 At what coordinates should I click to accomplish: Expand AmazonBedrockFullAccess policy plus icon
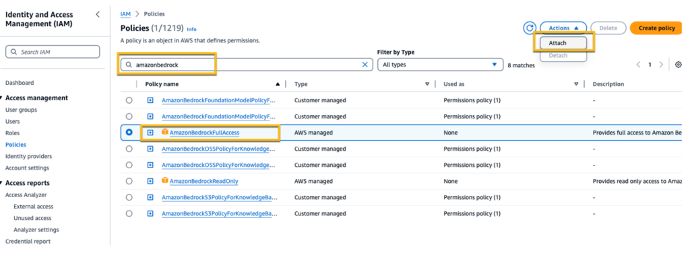pos(150,132)
